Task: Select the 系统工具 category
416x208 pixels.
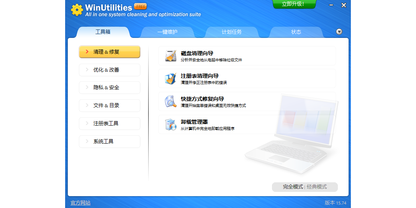Action: (x=110, y=142)
